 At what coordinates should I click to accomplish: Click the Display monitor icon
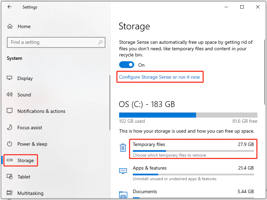coord(10,78)
